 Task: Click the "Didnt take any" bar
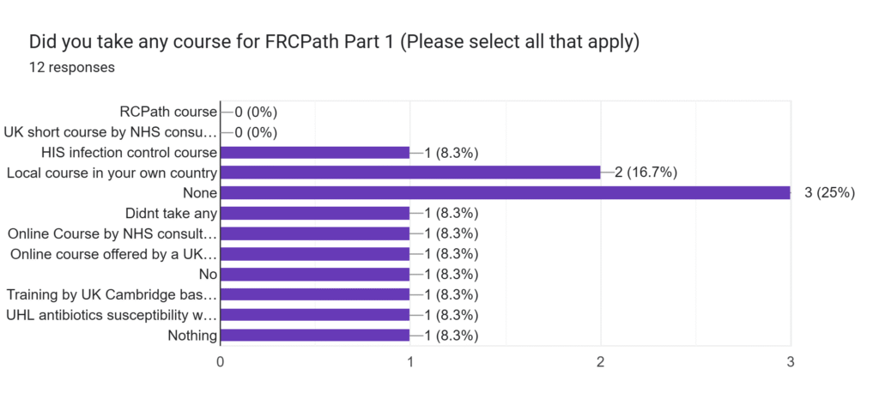click(x=315, y=213)
